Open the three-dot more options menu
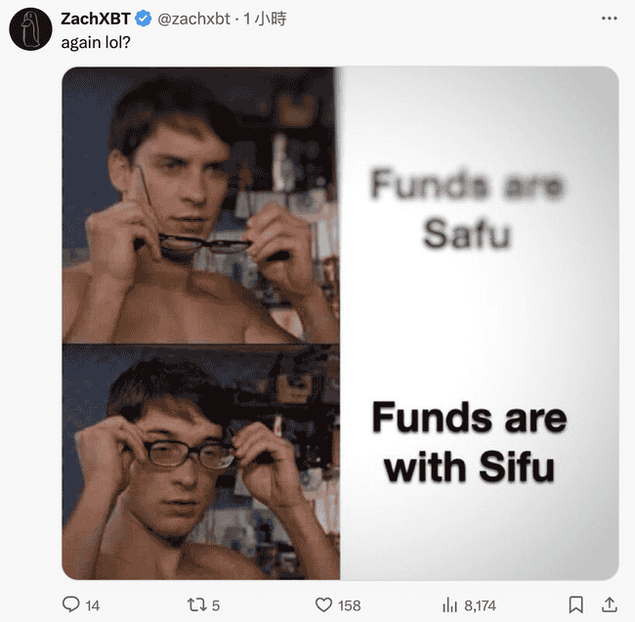This screenshot has width=635, height=622. pos(609,19)
